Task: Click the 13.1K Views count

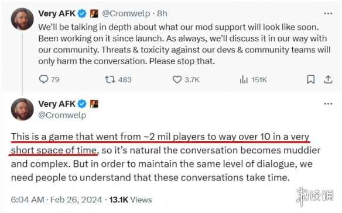Action: point(131,200)
